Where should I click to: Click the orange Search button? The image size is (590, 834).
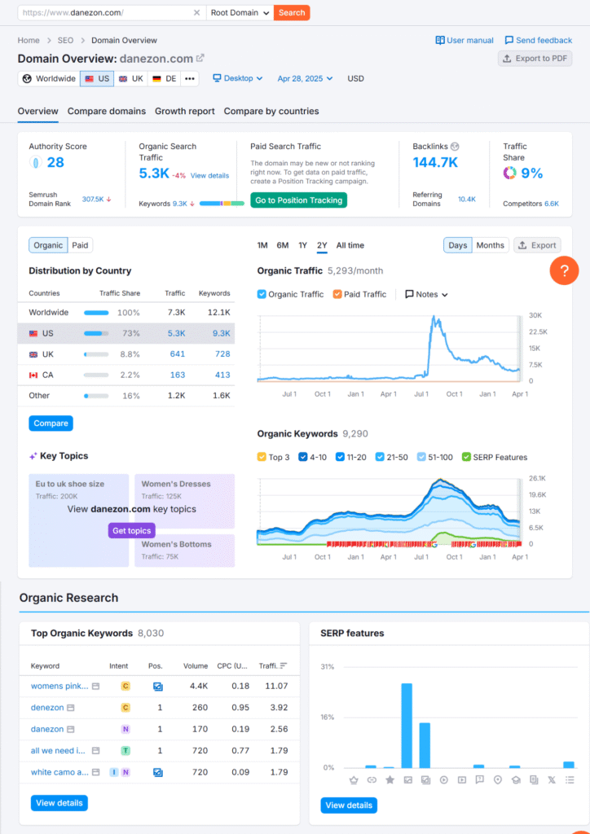point(292,13)
